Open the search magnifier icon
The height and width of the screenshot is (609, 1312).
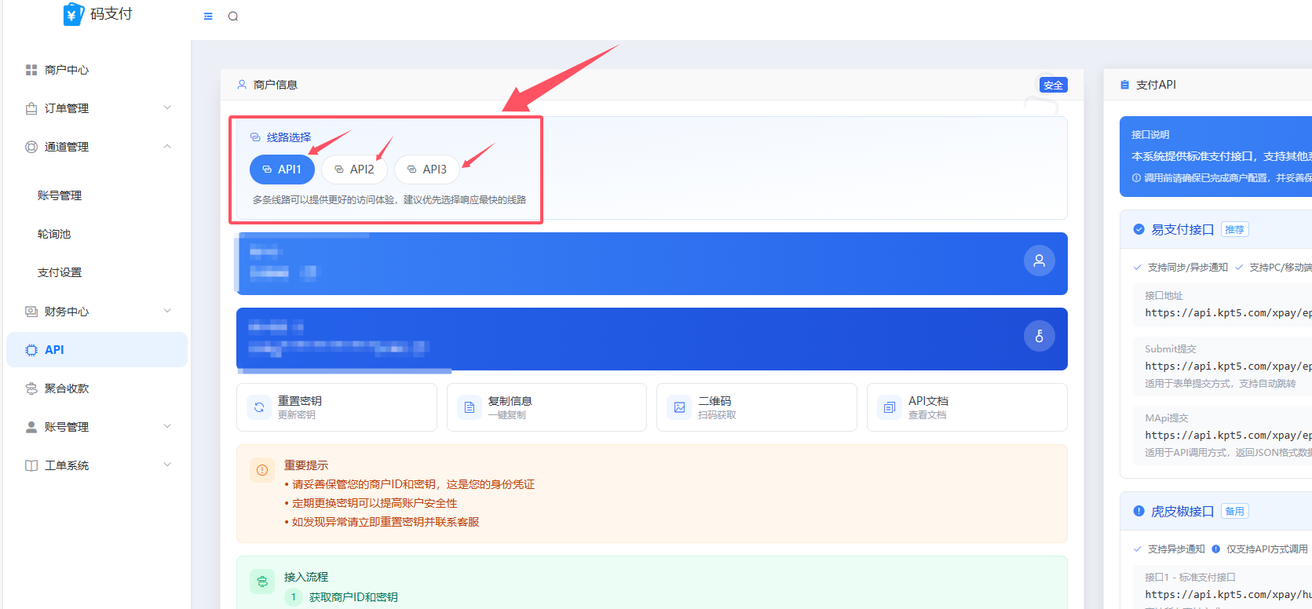pos(233,16)
